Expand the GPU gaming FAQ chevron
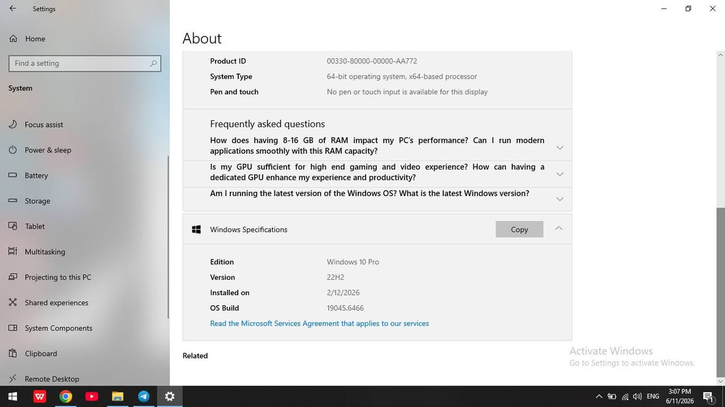Viewport: 725px width, 407px height. (x=560, y=174)
